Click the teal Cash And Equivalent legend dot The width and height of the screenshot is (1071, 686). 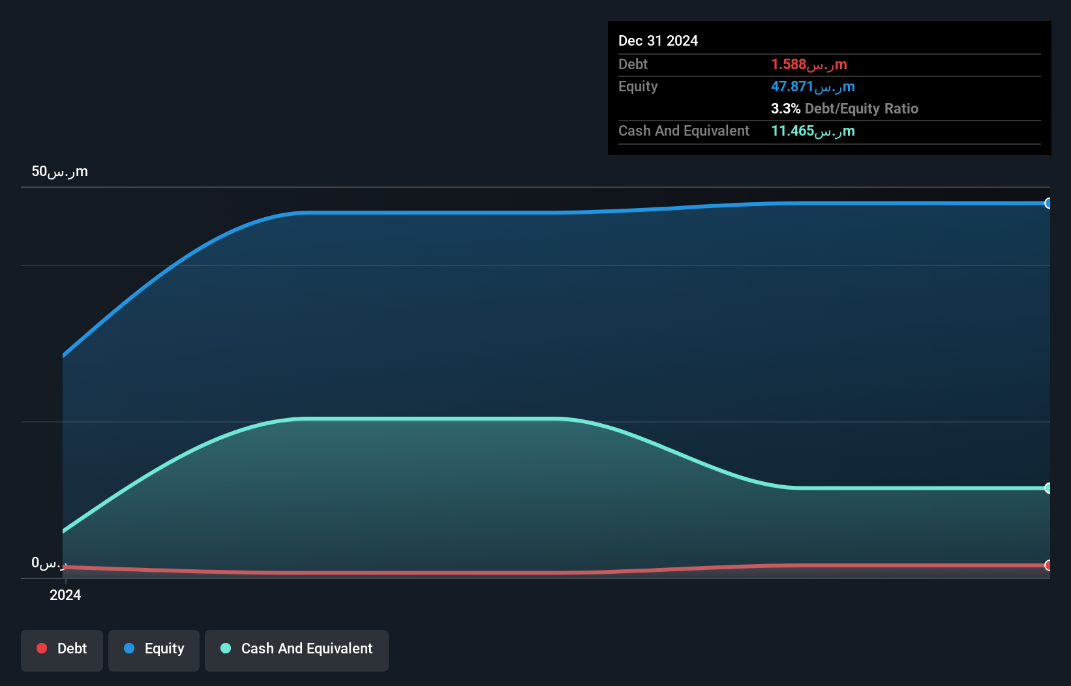(x=226, y=648)
